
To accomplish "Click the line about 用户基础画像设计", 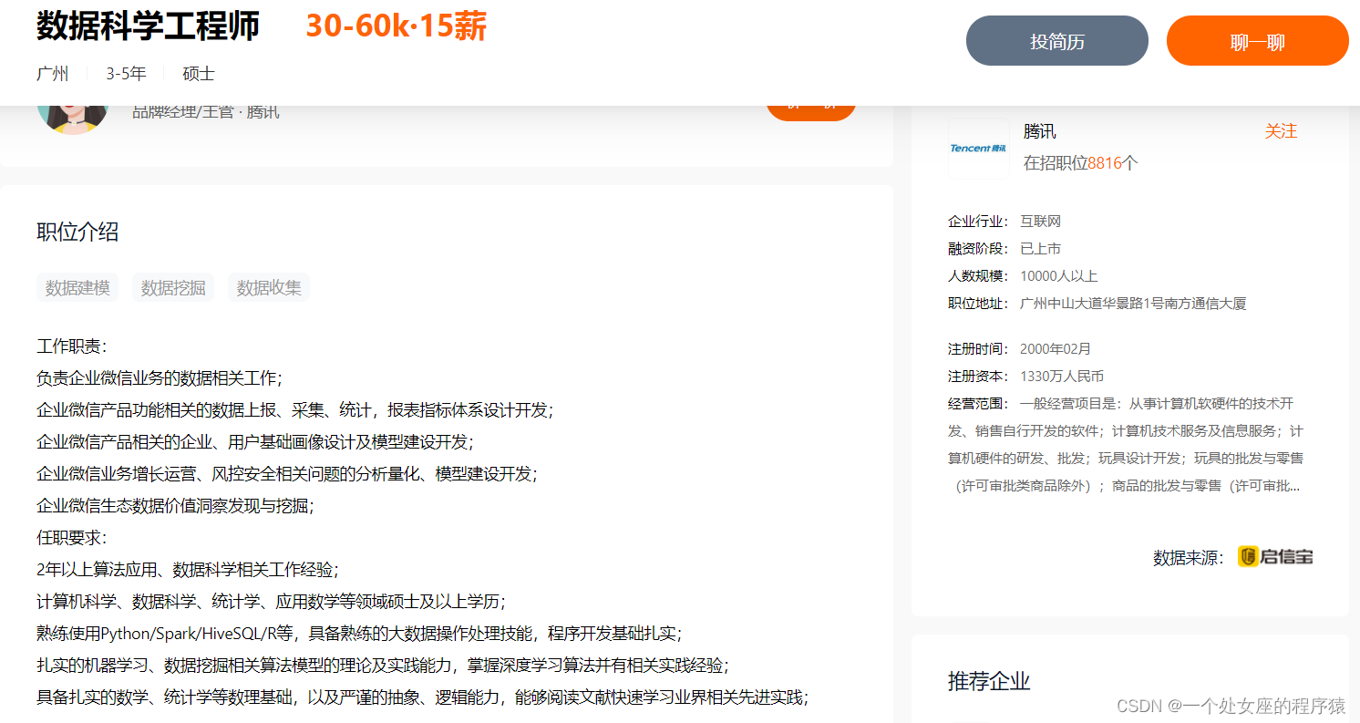I will point(255,442).
